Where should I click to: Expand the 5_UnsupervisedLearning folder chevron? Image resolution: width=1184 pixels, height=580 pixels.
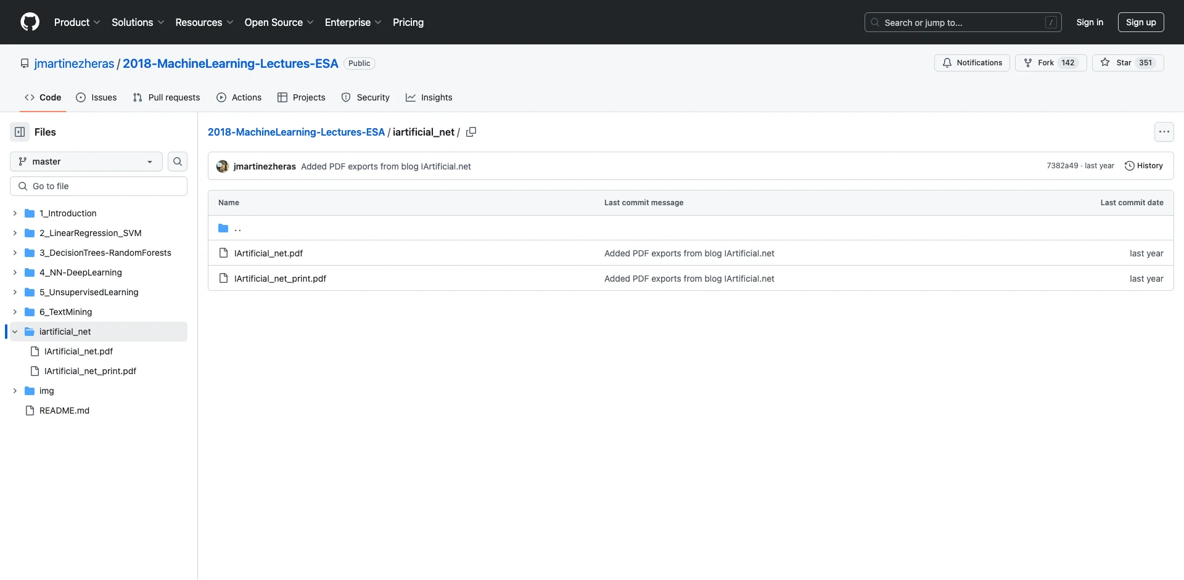tap(15, 292)
